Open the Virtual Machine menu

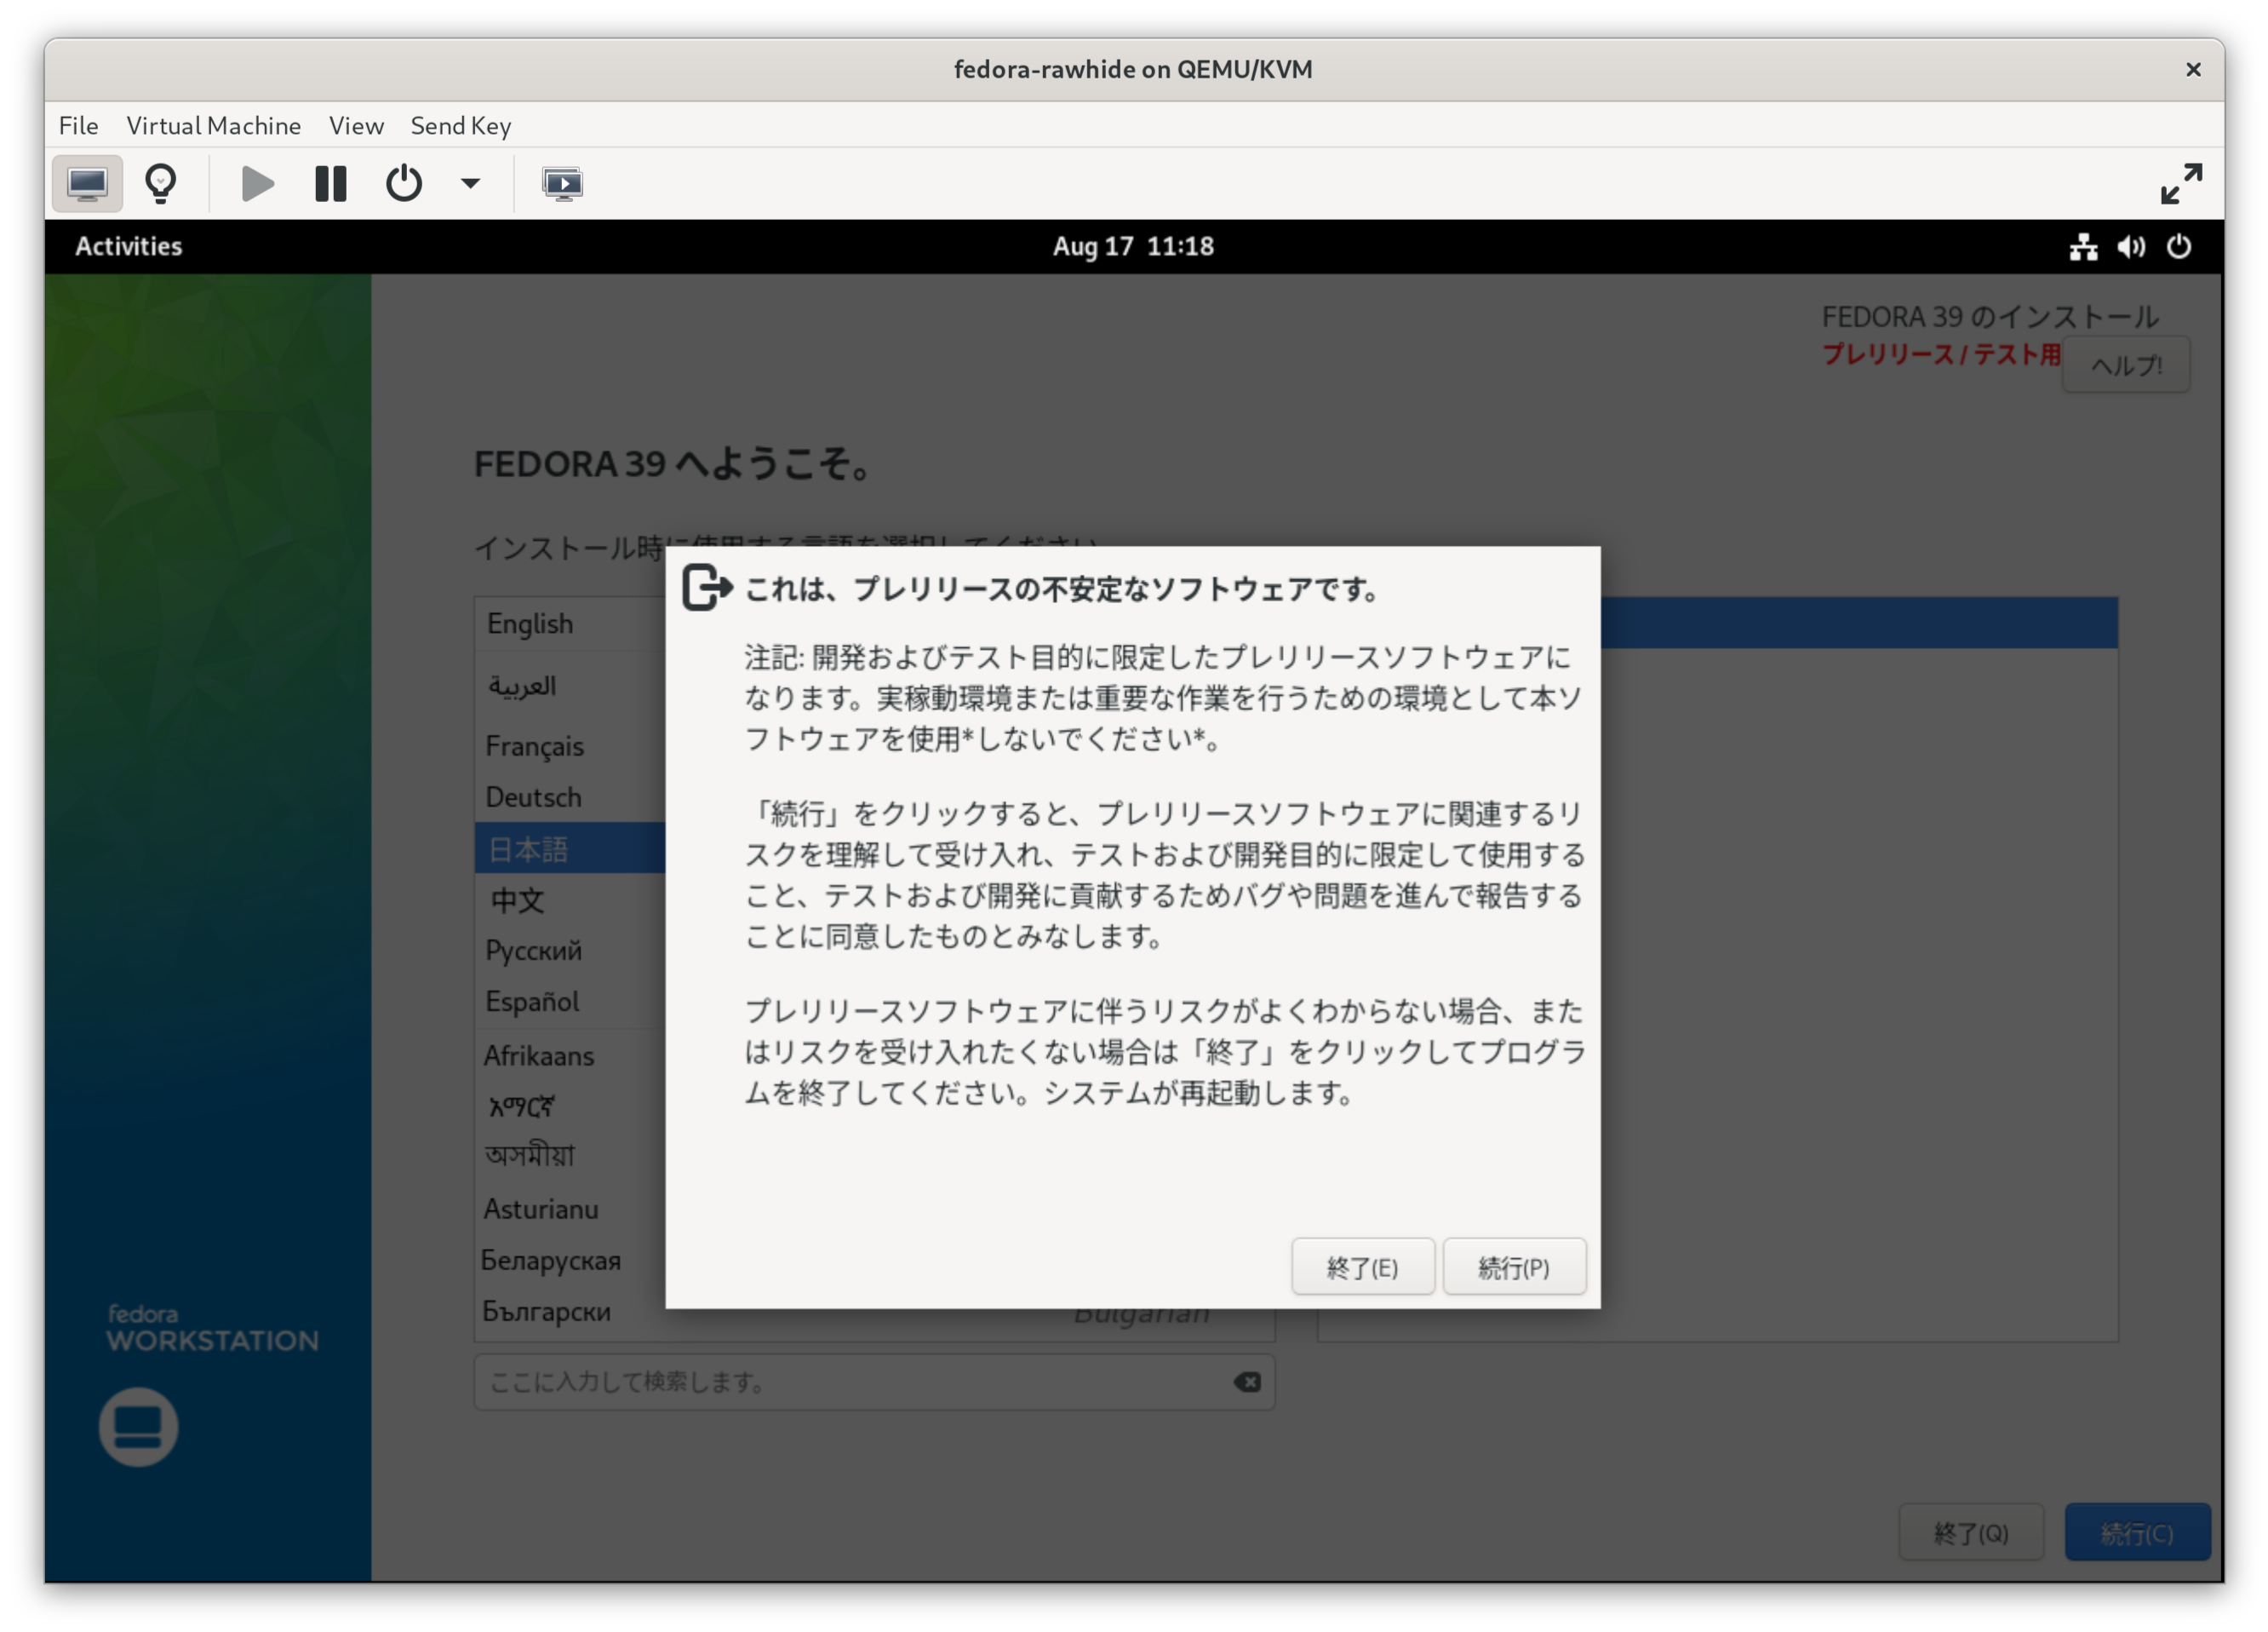pyautogui.click(x=213, y=125)
